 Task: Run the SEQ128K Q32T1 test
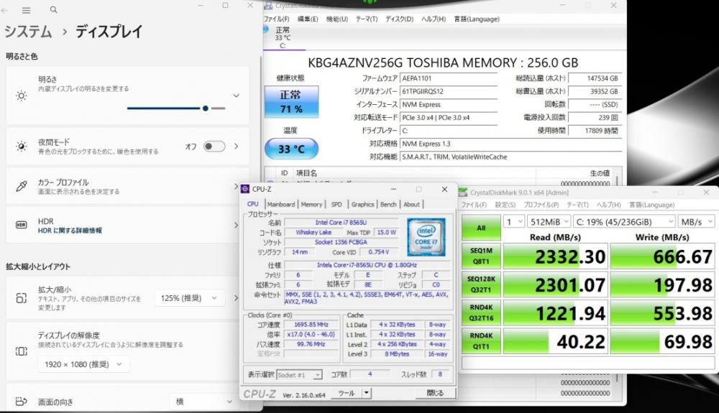click(481, 284)
